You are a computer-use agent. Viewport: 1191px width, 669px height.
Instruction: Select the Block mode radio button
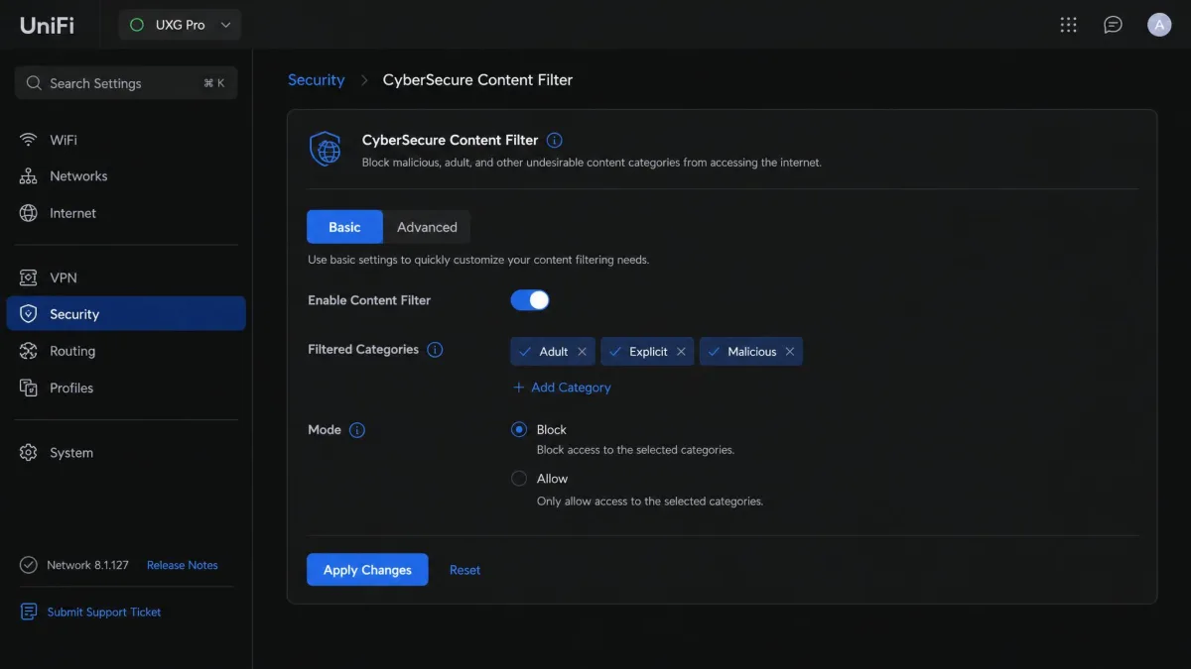(x=519, y=430)
